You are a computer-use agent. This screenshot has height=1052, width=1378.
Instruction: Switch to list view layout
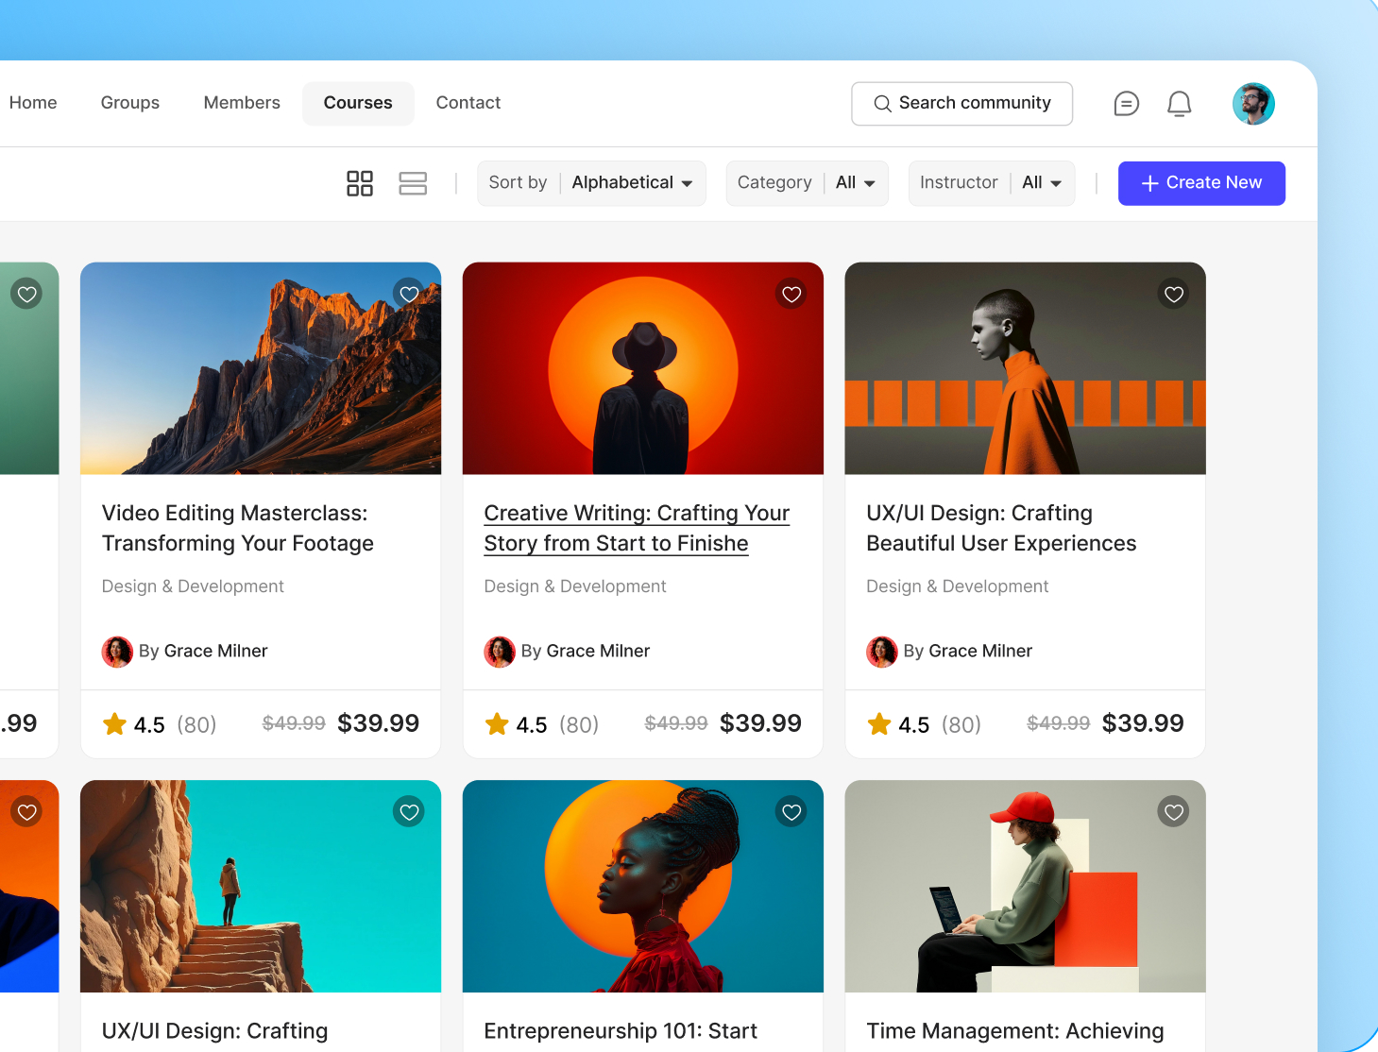click(413, 183)
